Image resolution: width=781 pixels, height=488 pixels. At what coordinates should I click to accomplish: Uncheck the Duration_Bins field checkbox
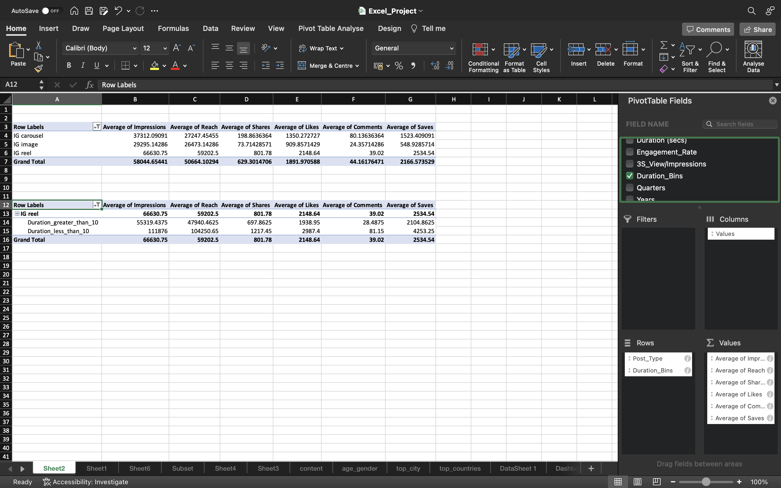(x=629, y=176)
